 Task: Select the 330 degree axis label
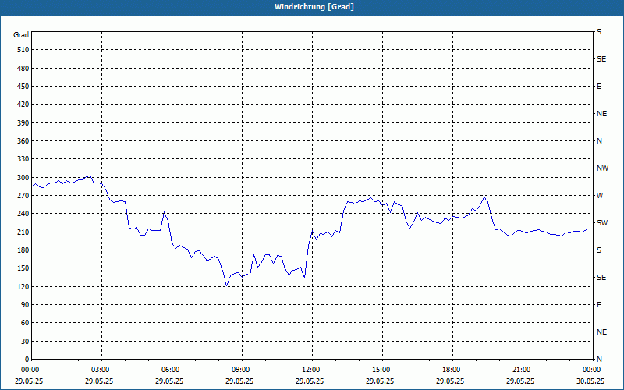coord(23,159)
